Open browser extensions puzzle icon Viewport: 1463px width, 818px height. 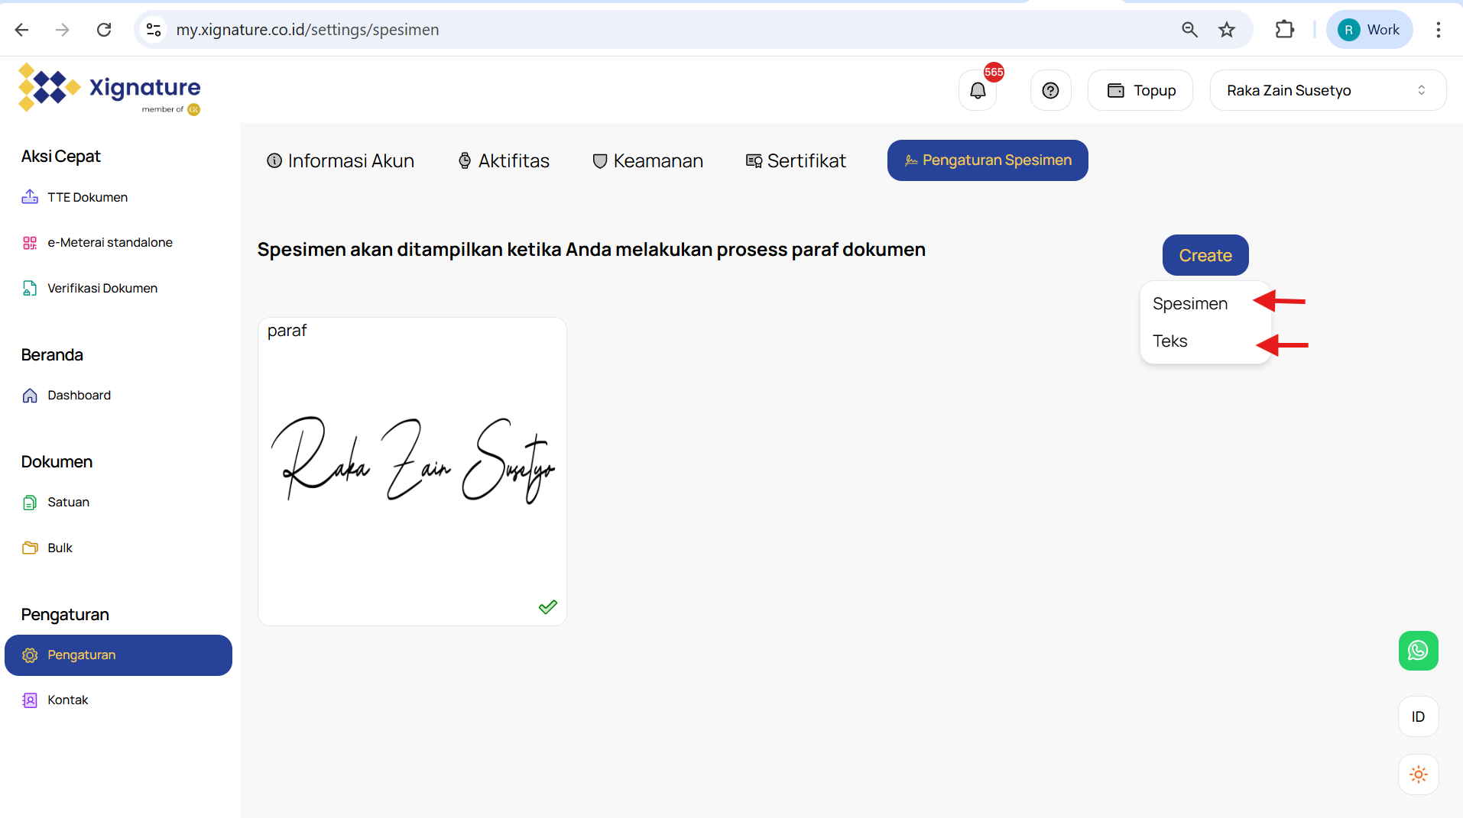click(1285, 30)
